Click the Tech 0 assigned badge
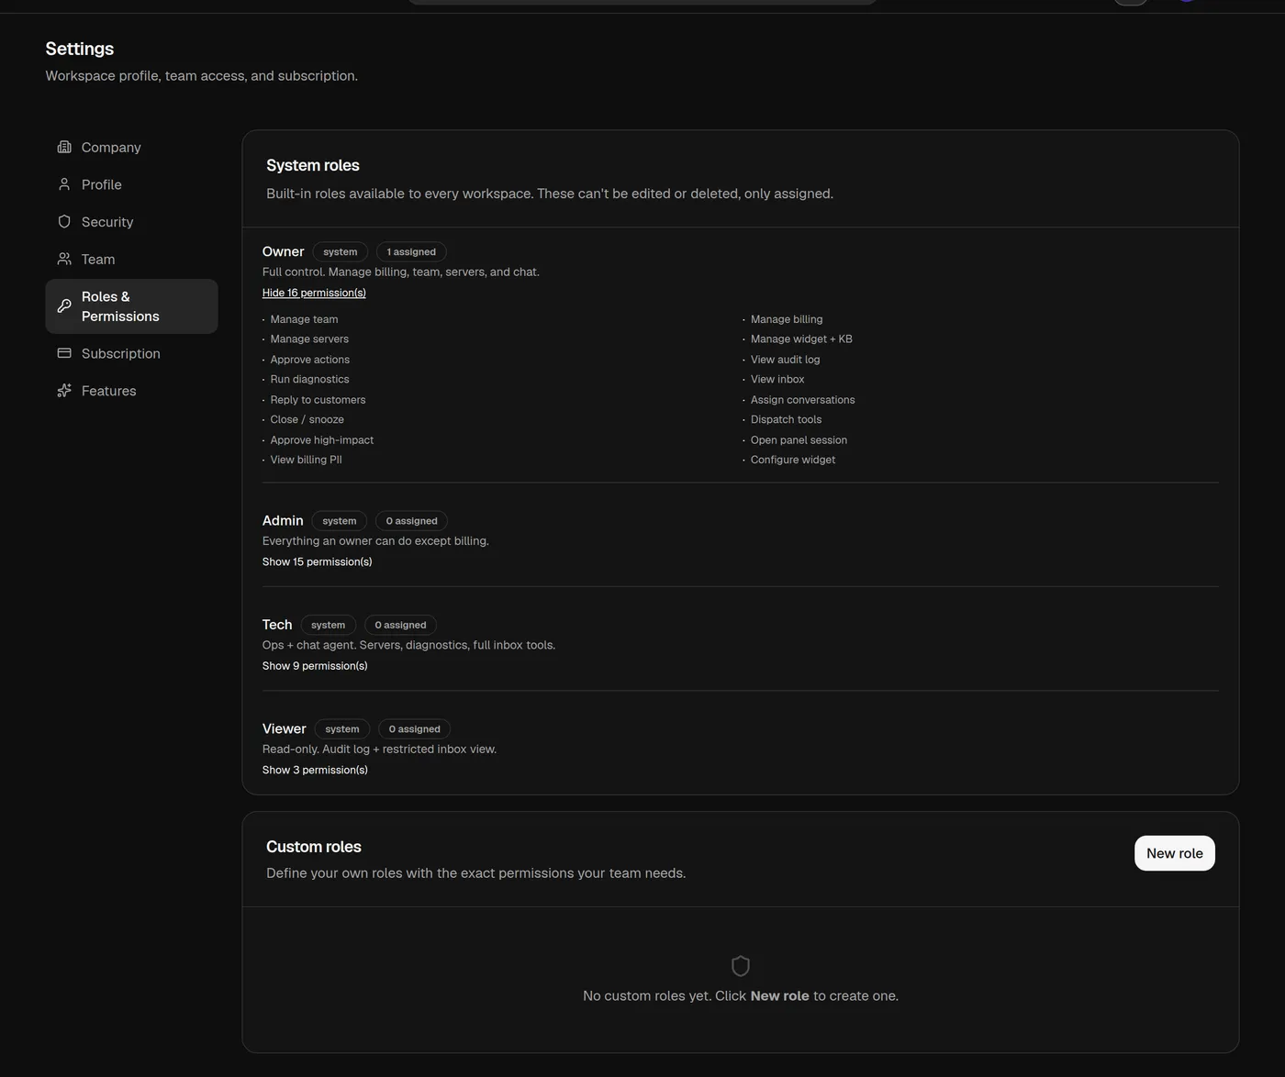1285x1077 pixels. click(x=400, y=625)
